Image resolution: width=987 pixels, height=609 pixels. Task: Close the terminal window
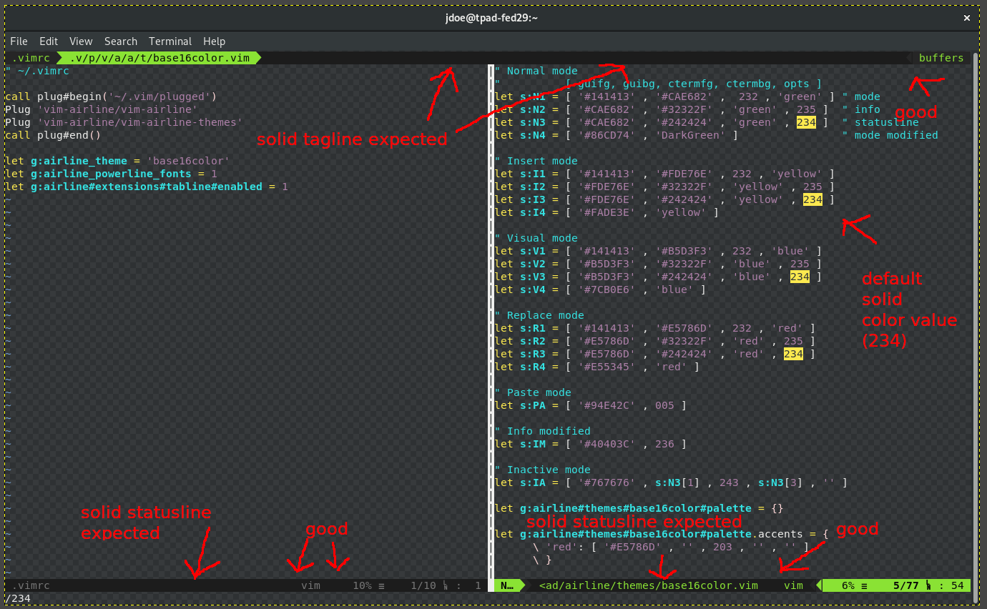pyautogui.click(x=967, y=18)
